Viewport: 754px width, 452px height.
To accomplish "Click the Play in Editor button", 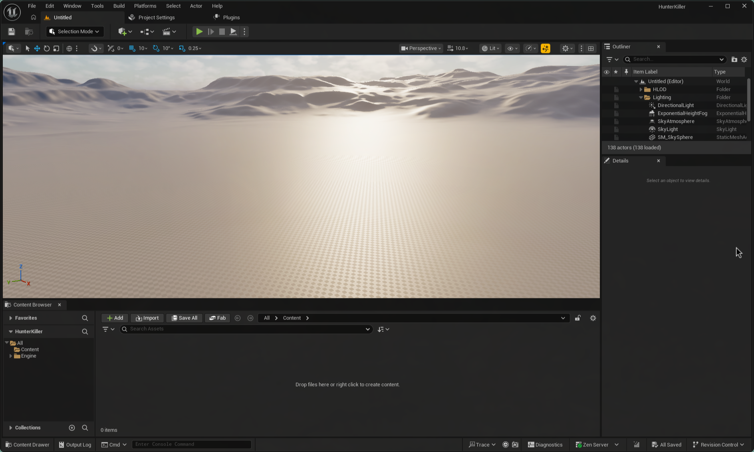I will [199, 32].
